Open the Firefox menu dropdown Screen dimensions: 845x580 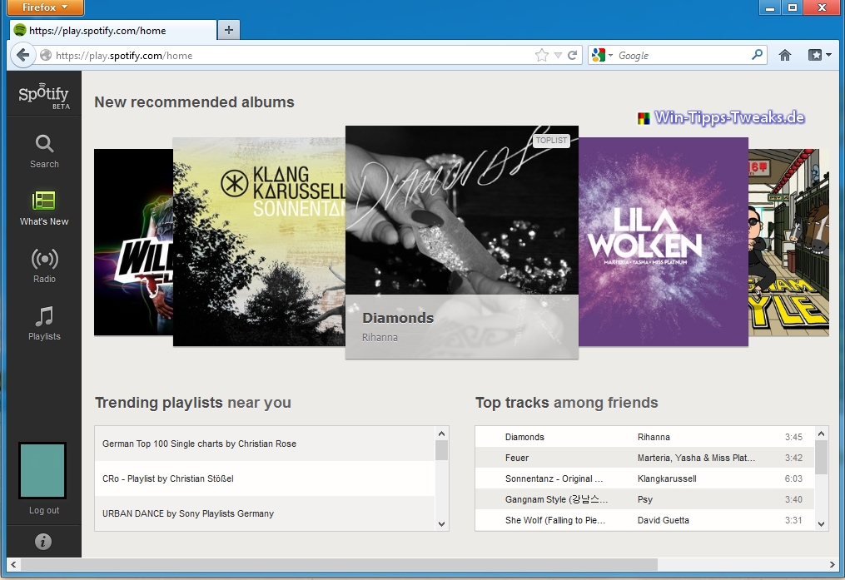click(45, 7)
